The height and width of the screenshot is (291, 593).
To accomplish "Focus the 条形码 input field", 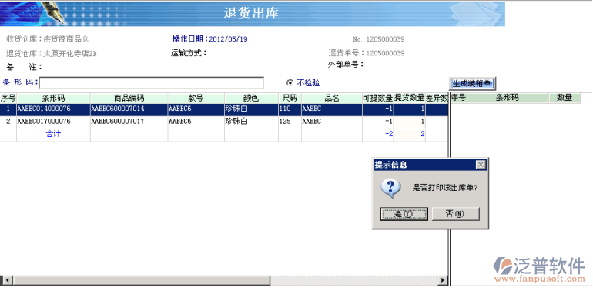I will pyautogui.click(x=151, y=83).
